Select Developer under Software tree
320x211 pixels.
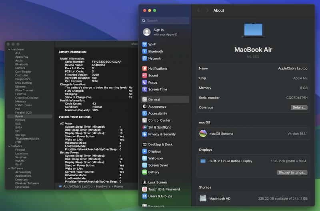[x=22, y=180]
